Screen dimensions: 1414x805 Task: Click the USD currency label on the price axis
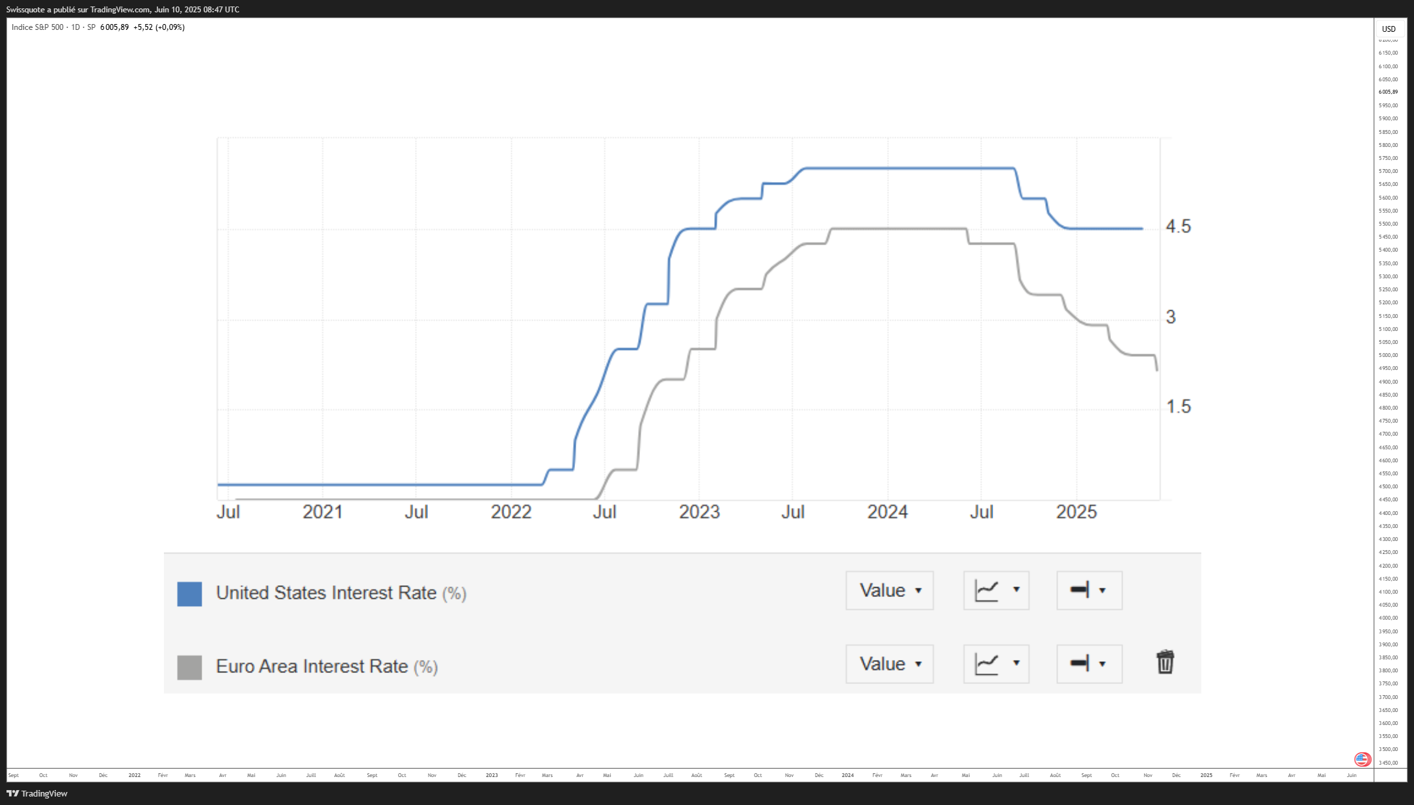click(x=1389, y=29)
